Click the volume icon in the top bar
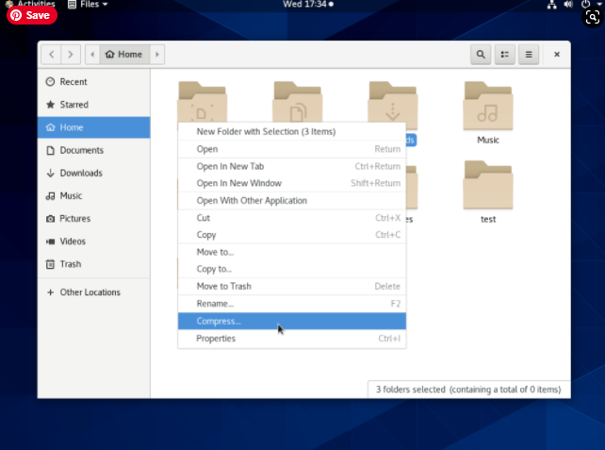 (568, 5)
